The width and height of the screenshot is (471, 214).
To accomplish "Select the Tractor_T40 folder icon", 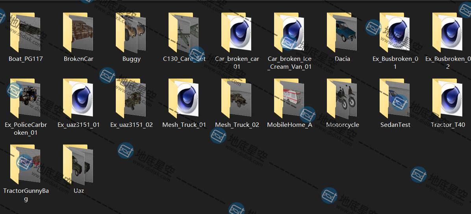I will coord(448,98).
